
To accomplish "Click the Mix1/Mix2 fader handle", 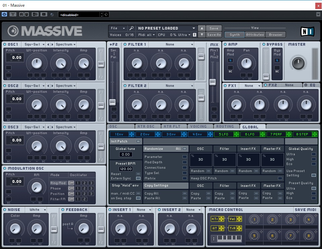I will pos(212,82).
